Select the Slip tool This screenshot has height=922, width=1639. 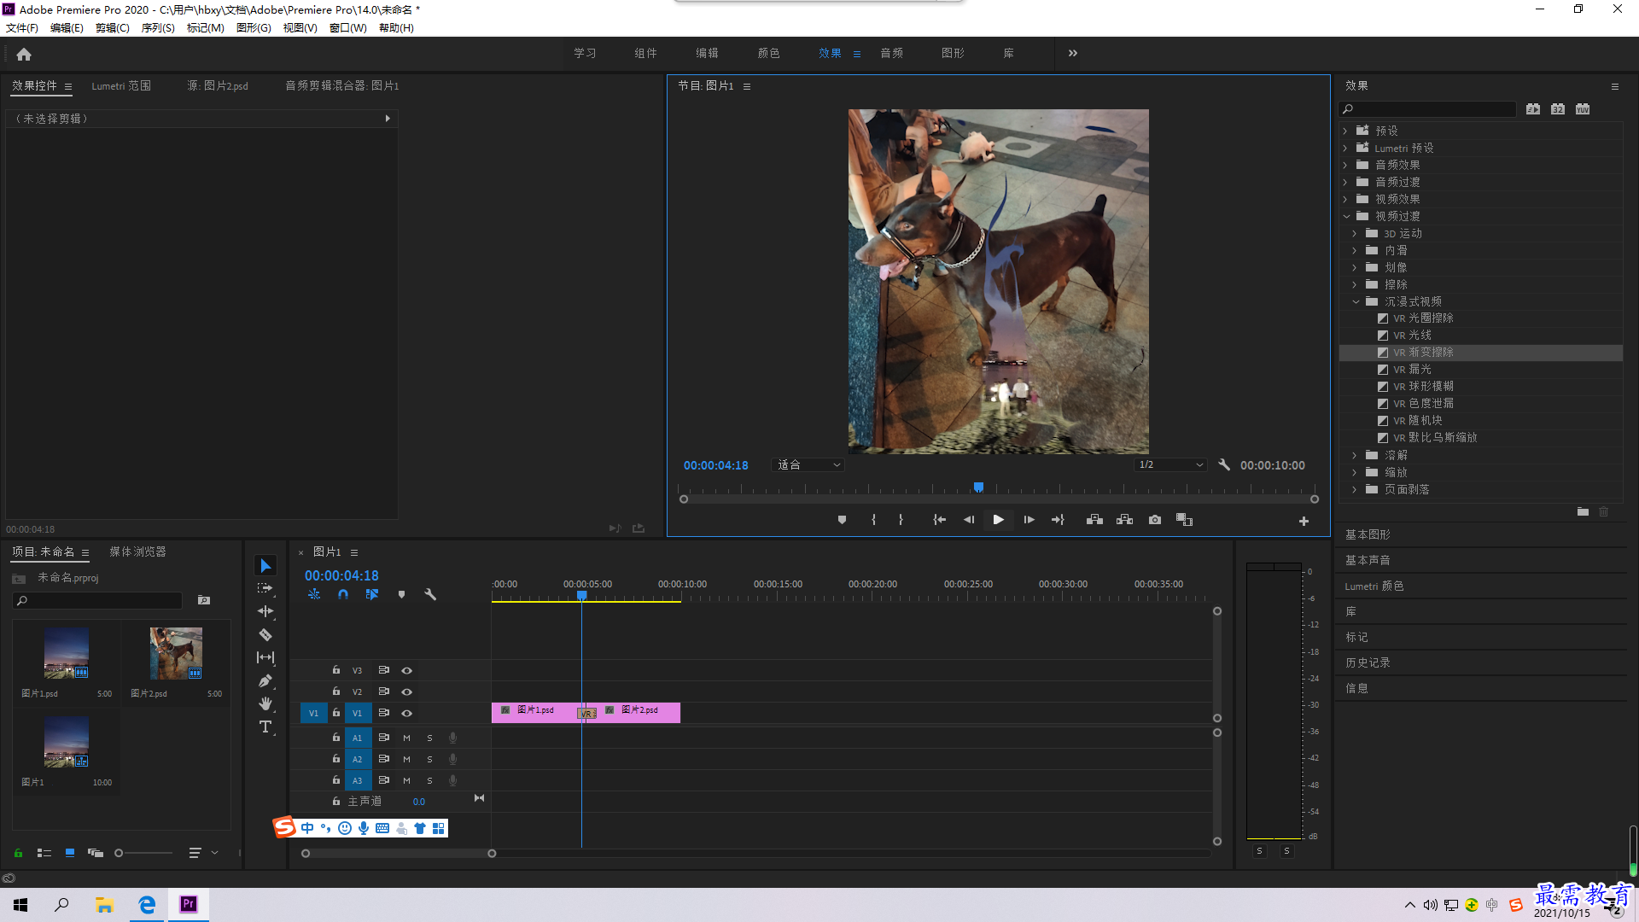coord(265,657)
